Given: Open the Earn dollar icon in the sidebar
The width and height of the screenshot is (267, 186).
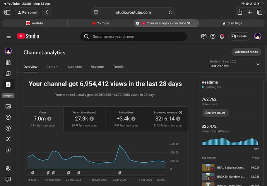Looking at the screenshot, I should click(8, 128).
